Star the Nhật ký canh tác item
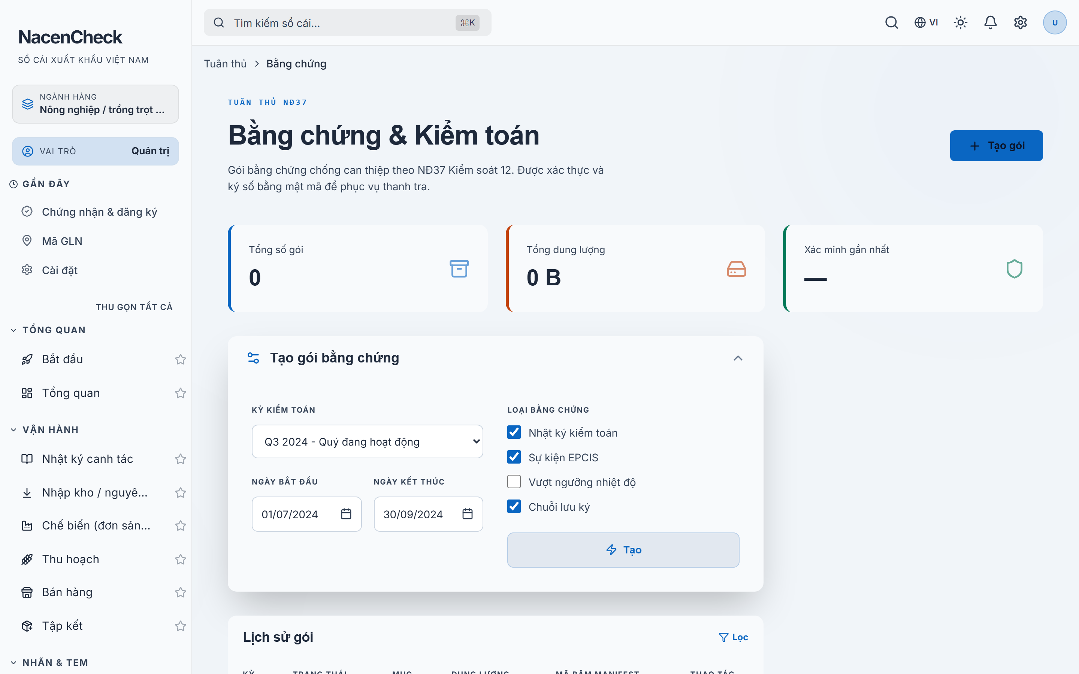Image resolution: width=1079 pixels, height=674 pixels. point(180,459)
